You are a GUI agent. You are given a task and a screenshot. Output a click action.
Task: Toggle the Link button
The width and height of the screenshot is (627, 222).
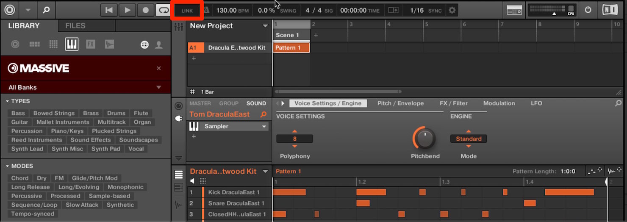187,11
